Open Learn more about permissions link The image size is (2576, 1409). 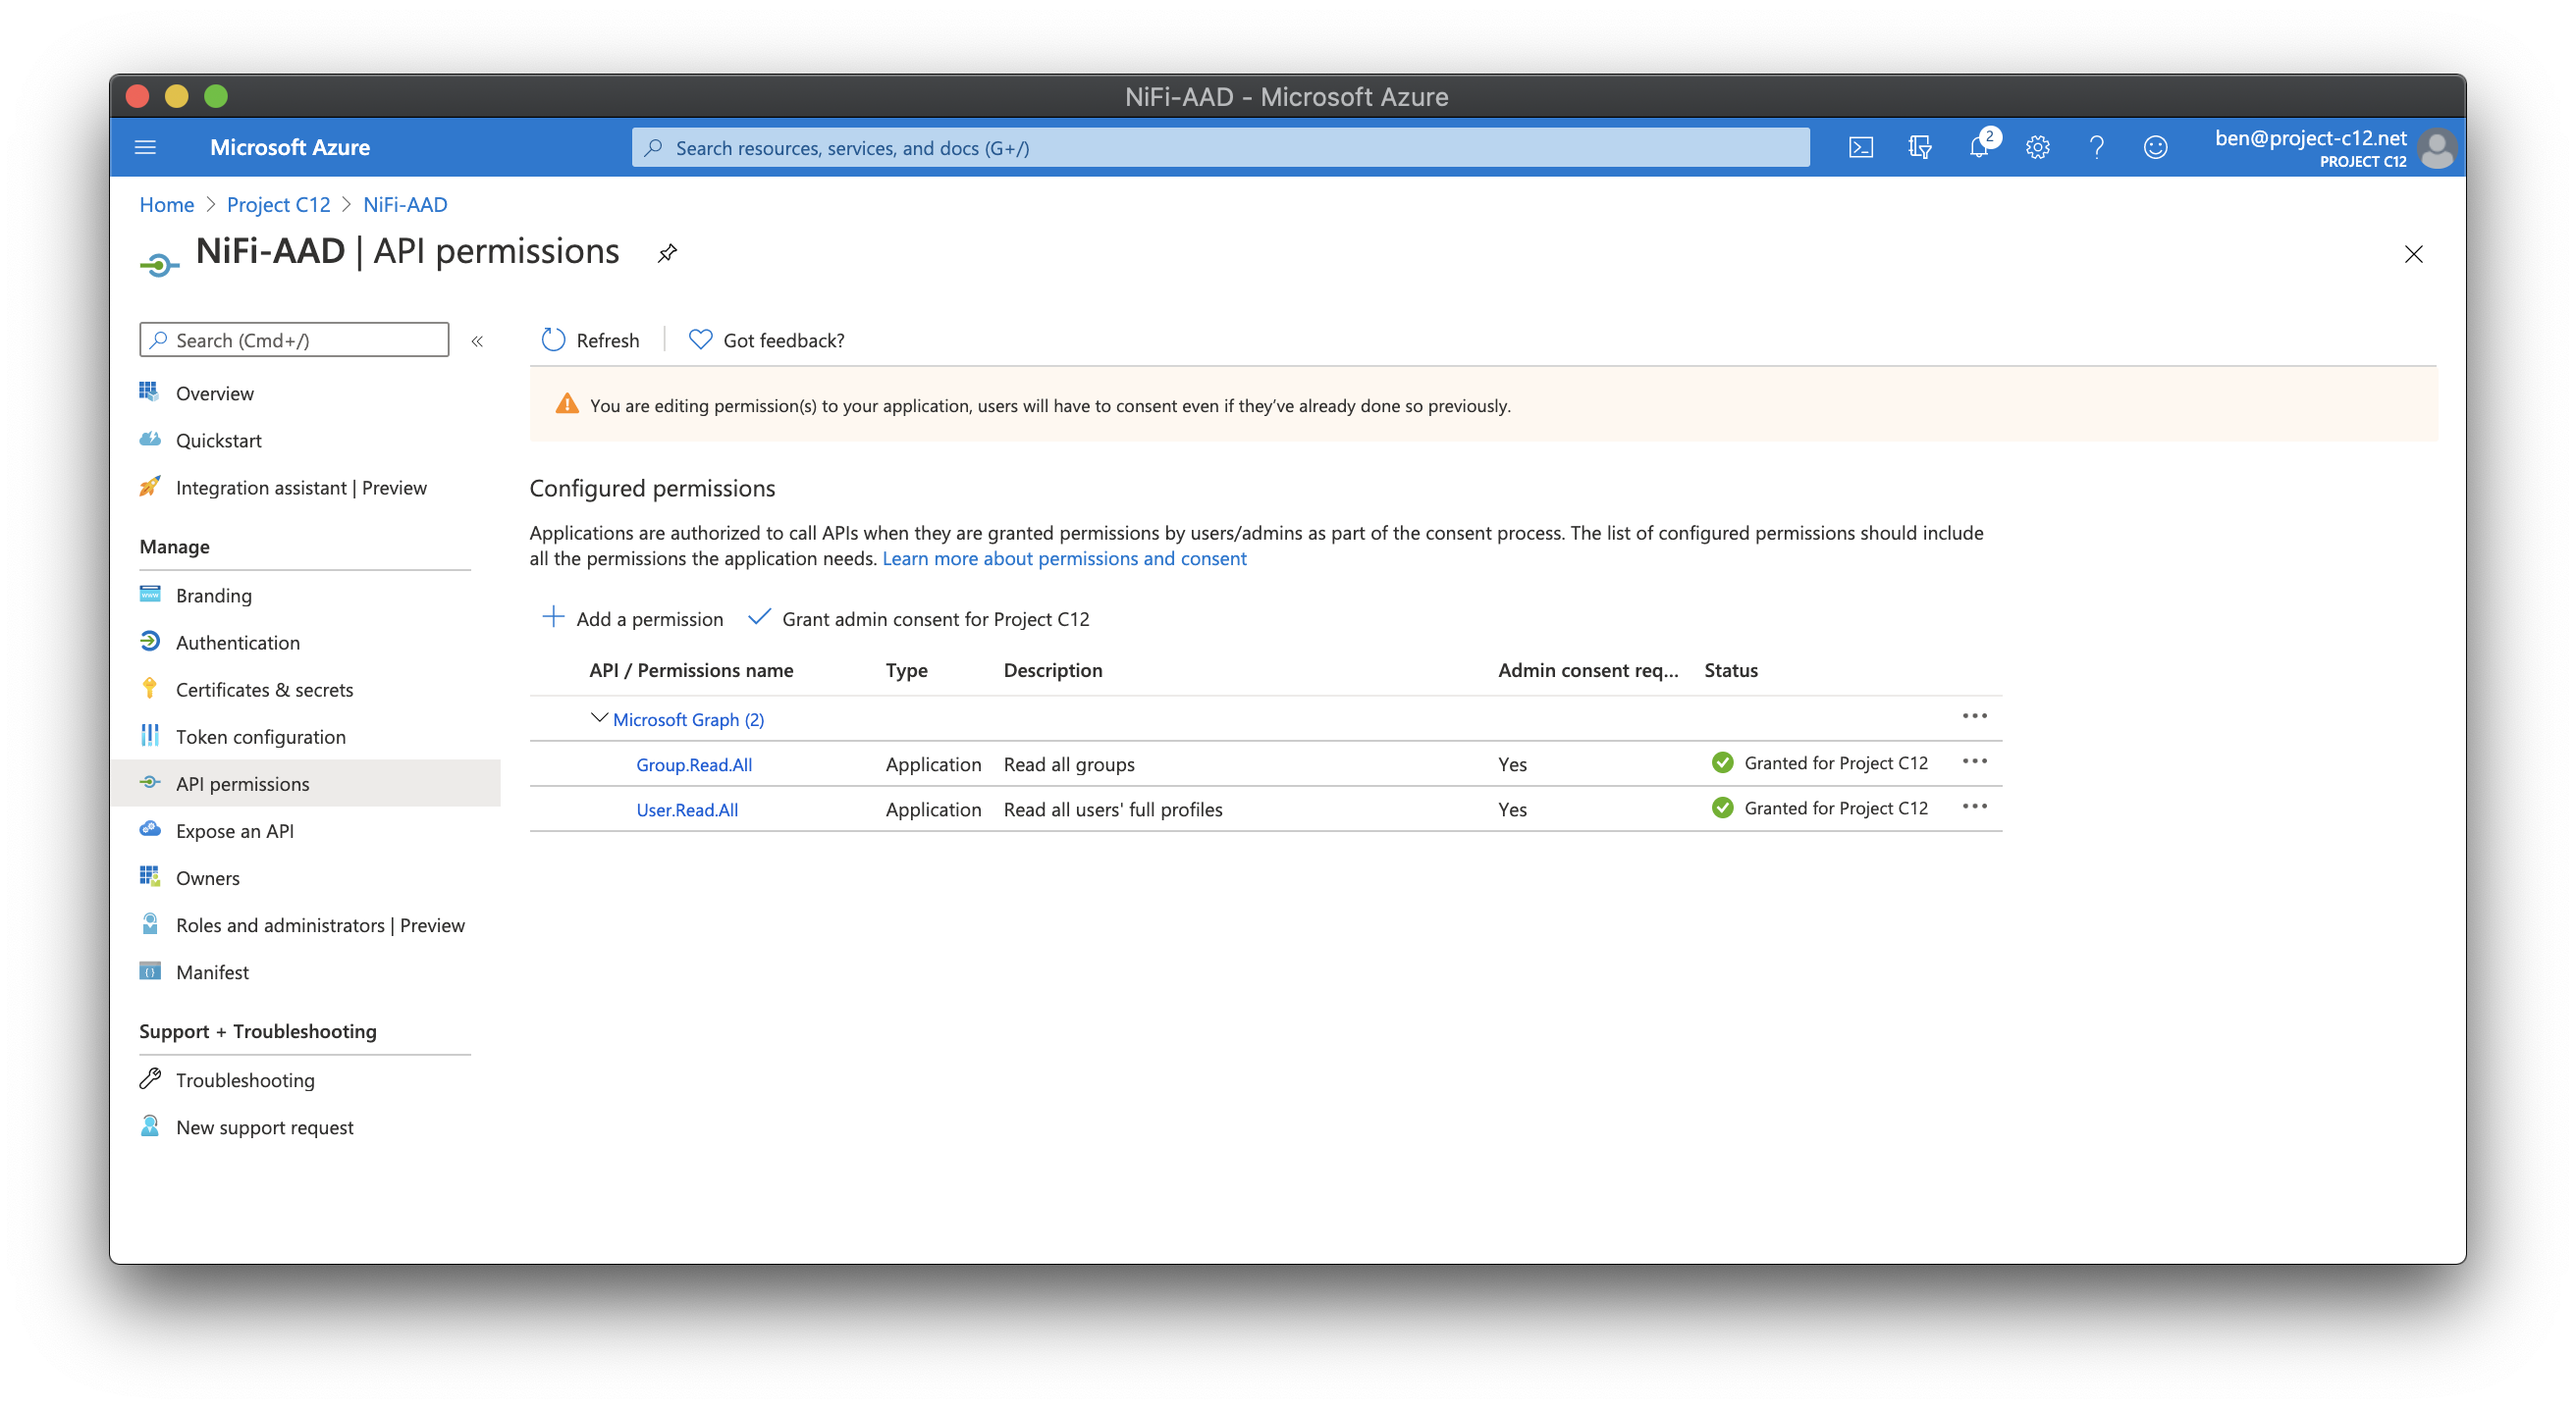[1064, 558]
